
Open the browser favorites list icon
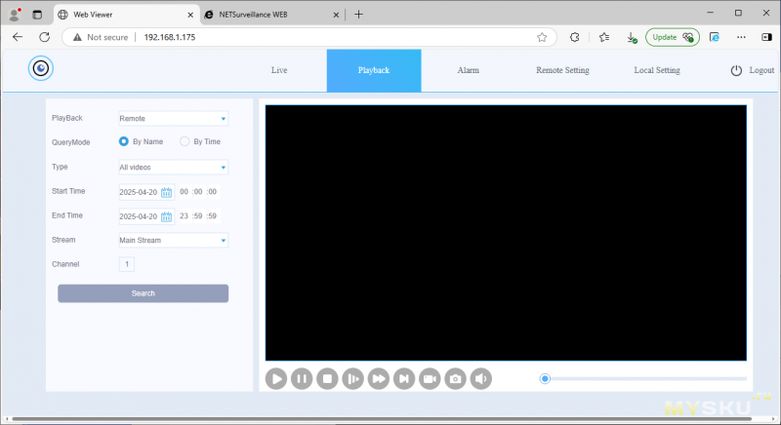[604, 37]
